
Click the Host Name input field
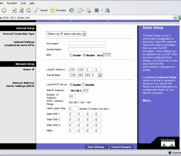(x=87, y=44)
